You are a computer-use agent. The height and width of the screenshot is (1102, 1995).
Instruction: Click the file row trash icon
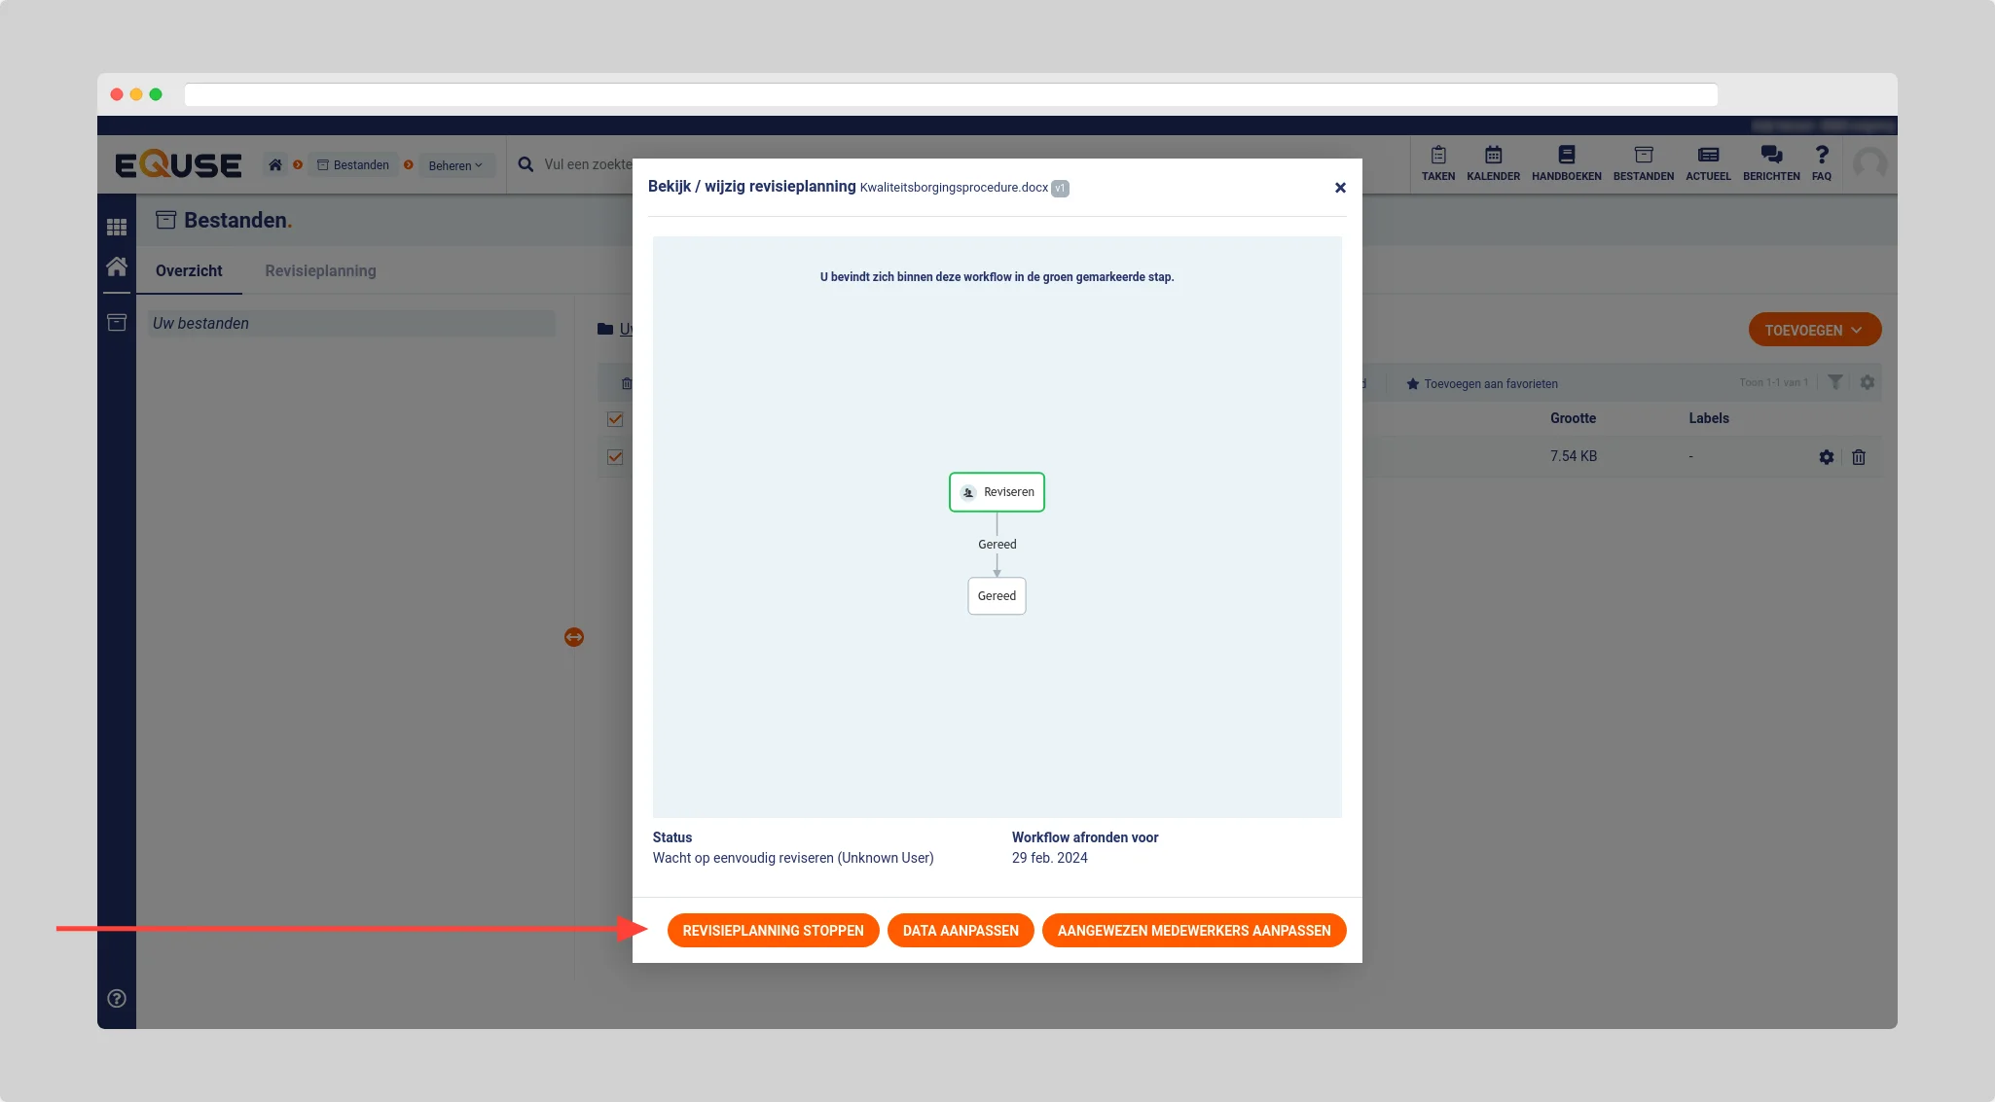click(x=1858, y=457)
